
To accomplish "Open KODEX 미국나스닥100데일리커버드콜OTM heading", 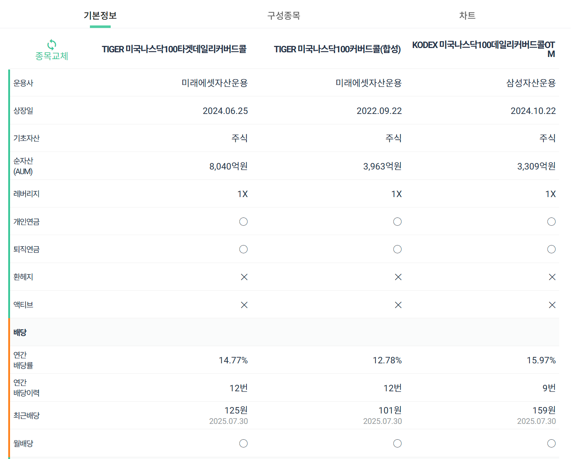I will pos(484,49).
